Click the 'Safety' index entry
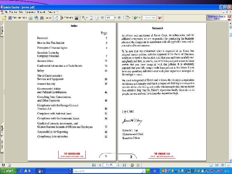Viewport: 232px width, 174px height. 41,71
